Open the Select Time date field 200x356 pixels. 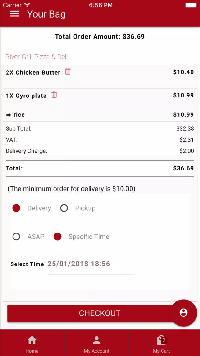click(x=91, y=266)
